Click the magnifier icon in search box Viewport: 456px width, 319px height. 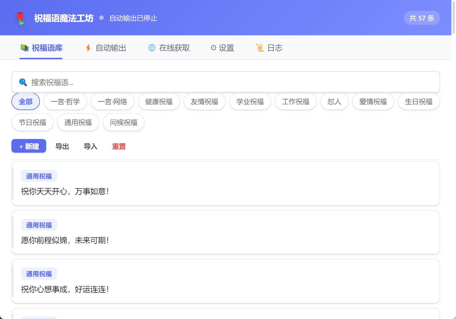[23, 82]
